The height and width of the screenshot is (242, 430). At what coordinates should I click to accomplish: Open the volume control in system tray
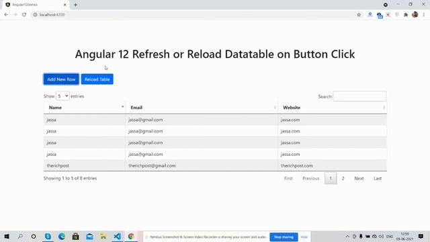coord(381,237)
